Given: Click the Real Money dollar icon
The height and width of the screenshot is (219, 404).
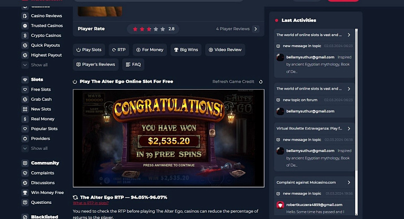Looking at the screenshot, I should (25, 119).
